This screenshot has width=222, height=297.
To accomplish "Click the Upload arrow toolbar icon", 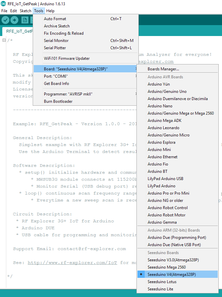I will tap(15, 20).
